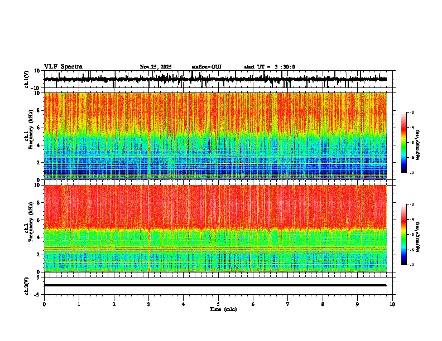Click the ch.1 amplitude waveform trace
The height and width of the screenshot is (341, 442).
tap(215, 79)
